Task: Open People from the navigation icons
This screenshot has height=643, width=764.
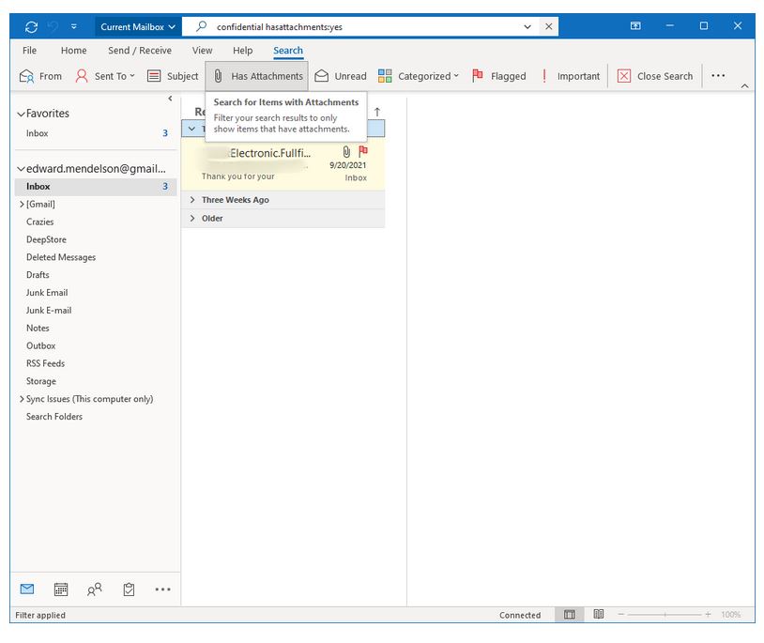Action: [94, 589]
